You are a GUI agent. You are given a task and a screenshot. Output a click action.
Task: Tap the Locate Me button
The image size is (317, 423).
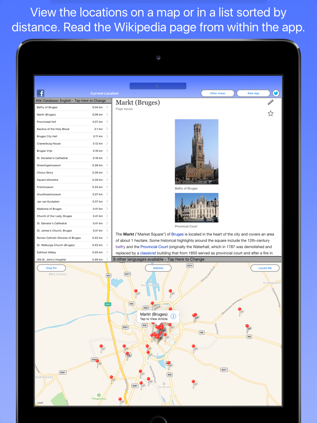[265, 268]
